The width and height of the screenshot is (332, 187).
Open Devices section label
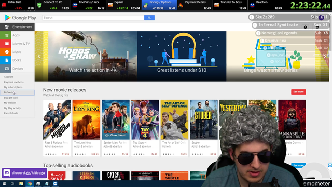[x=18, y=69]
